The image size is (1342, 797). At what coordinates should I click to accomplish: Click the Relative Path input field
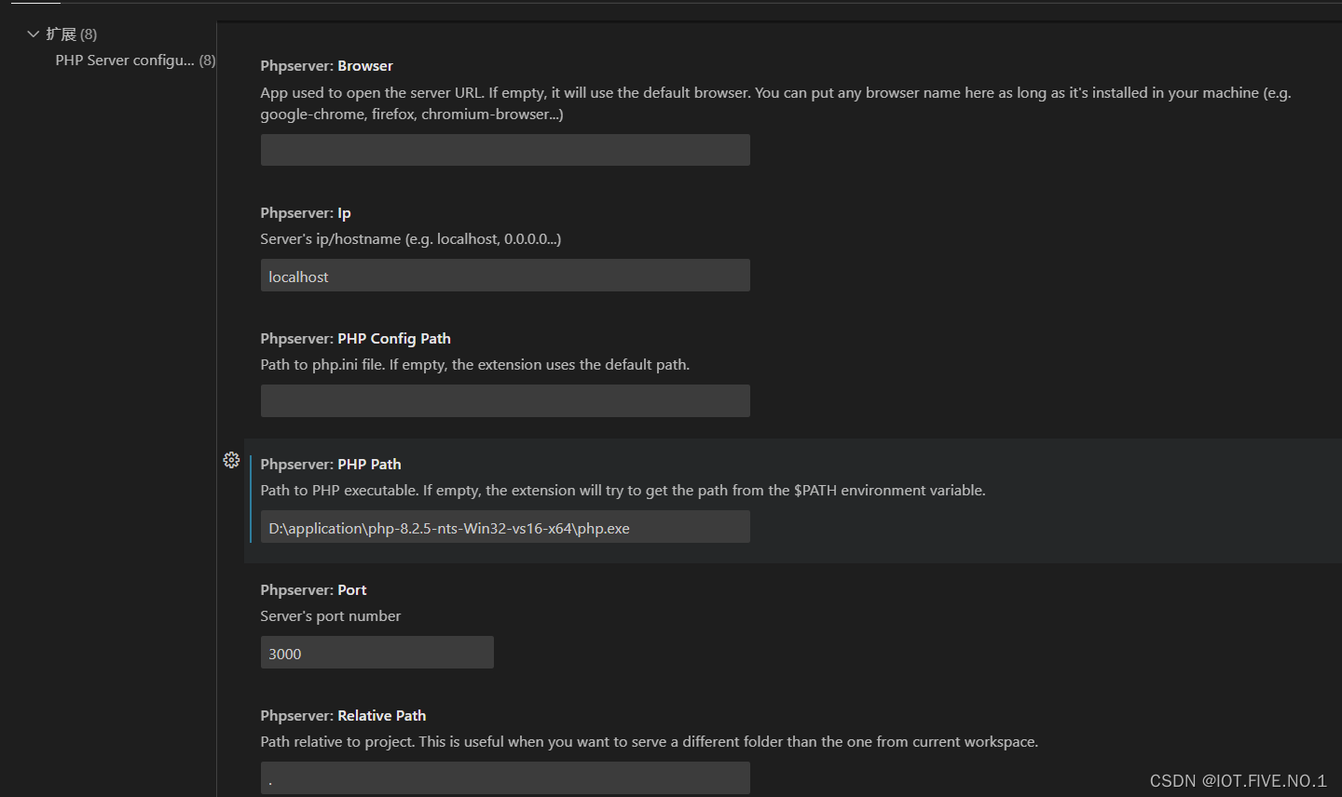pyautogui.click(x=505, y=777)
